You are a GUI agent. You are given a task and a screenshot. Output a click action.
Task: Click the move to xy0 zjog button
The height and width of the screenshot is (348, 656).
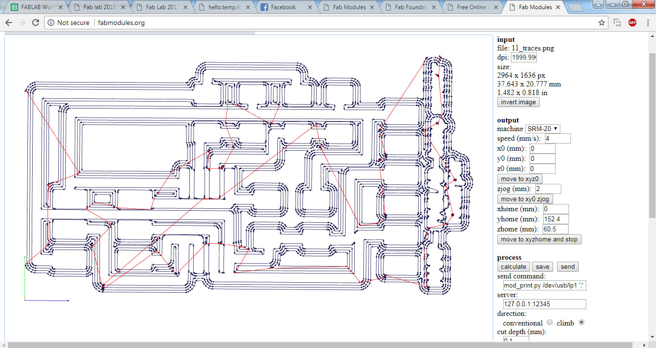[526, 199]
